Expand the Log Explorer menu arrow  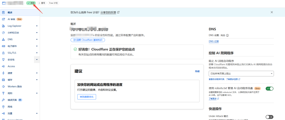pos(37,26)
